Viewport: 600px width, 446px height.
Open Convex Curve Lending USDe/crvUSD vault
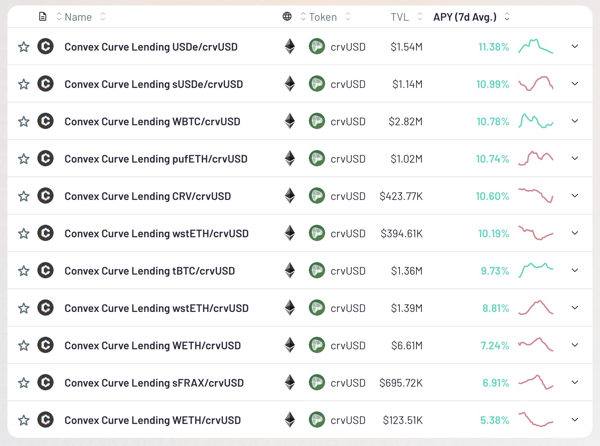tap(151, 47)
